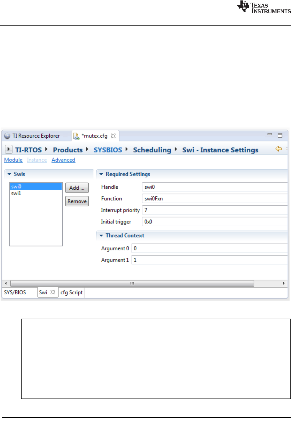Click TI-RTOS in the breadcrumb
291x421 pixels.
click(28, 150)
